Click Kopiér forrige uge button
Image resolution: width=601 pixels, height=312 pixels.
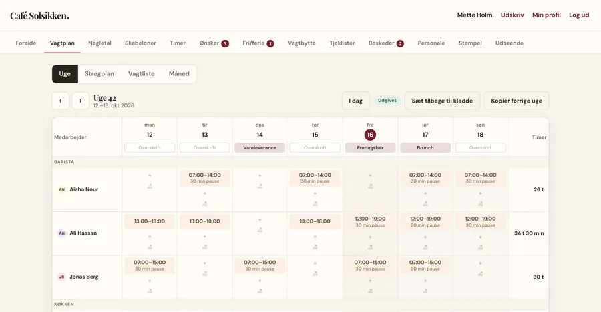[516, 101]
